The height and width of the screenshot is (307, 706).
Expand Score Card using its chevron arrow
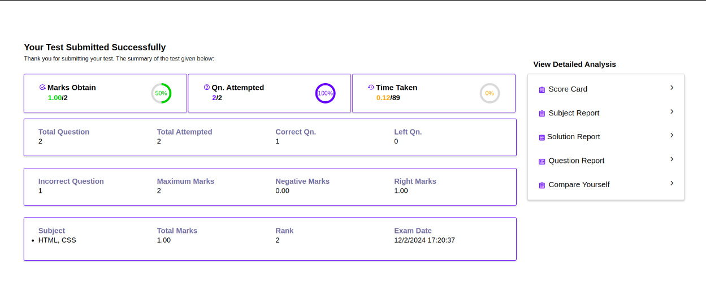(672, 88)
